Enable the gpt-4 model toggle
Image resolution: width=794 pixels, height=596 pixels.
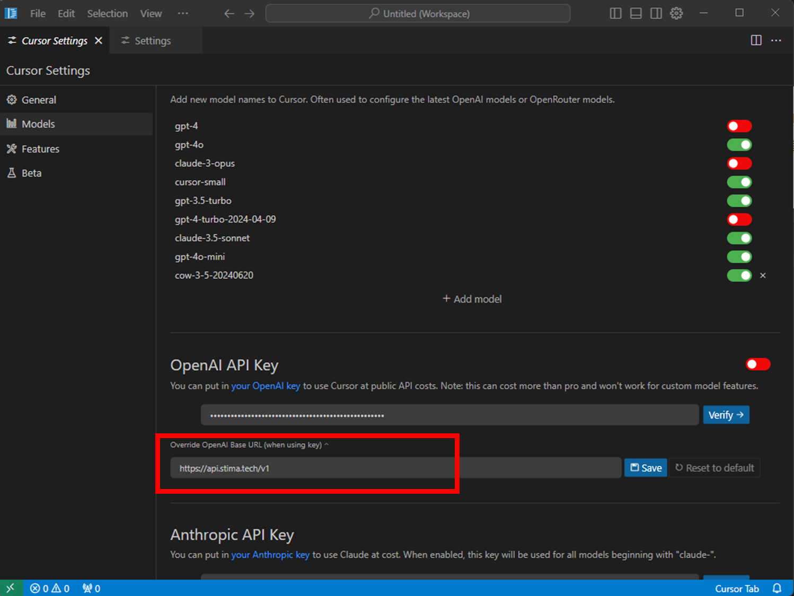coord(739,126)
